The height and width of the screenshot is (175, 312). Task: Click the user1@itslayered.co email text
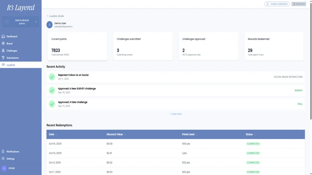click(64, 26)
